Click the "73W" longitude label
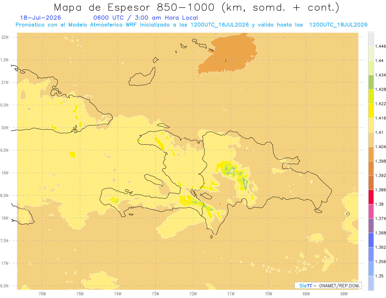Viewport: 386px width, 298px height. 155,293
